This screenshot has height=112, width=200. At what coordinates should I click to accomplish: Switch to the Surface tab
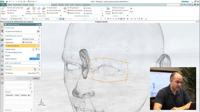pos(25,5)
